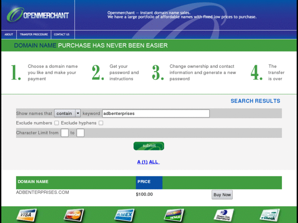This screenshot has height=223, width=298.
Task: Open the Transfer Procedure page
Action: click(34, 34)
